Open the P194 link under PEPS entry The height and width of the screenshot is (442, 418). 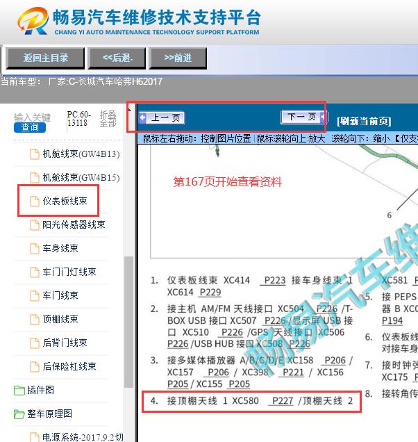click(x=392, y=321)
